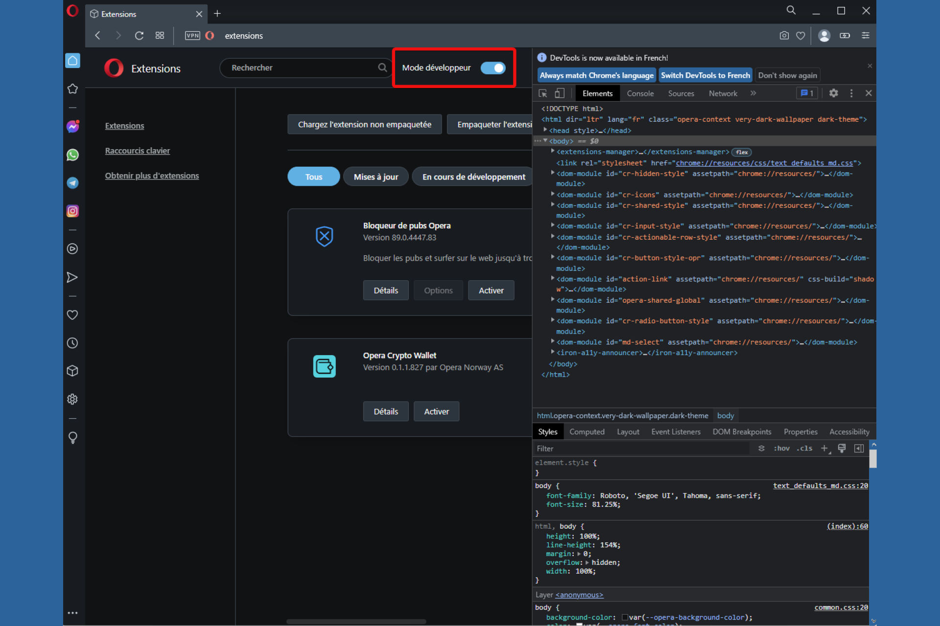The width and height of the screenshot is (940, 626).
Task: Go back to the previous page
Action: pyautogui.click(x=97, y=36)
